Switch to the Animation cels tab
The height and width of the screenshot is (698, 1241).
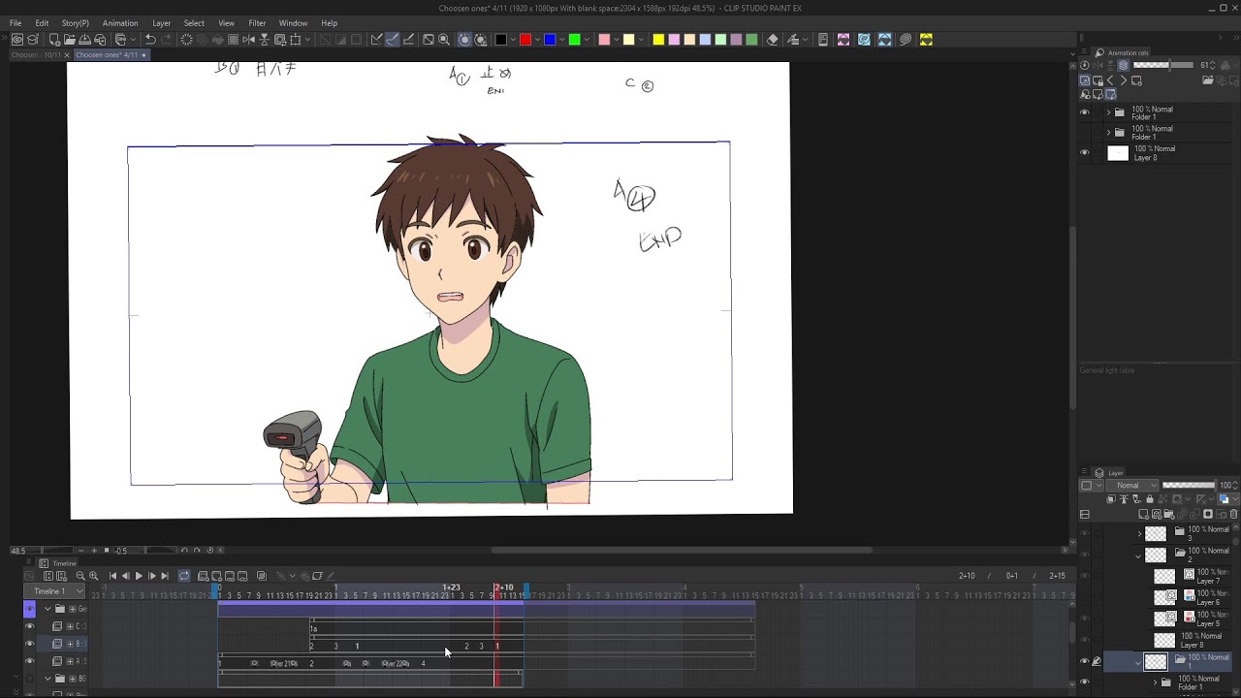click(x=1122, y=53)
